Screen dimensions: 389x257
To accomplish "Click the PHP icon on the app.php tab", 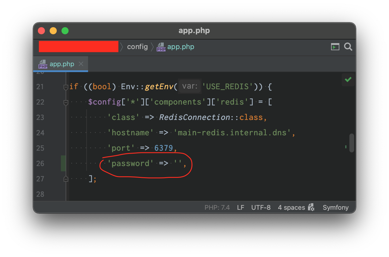I will 43,64.
